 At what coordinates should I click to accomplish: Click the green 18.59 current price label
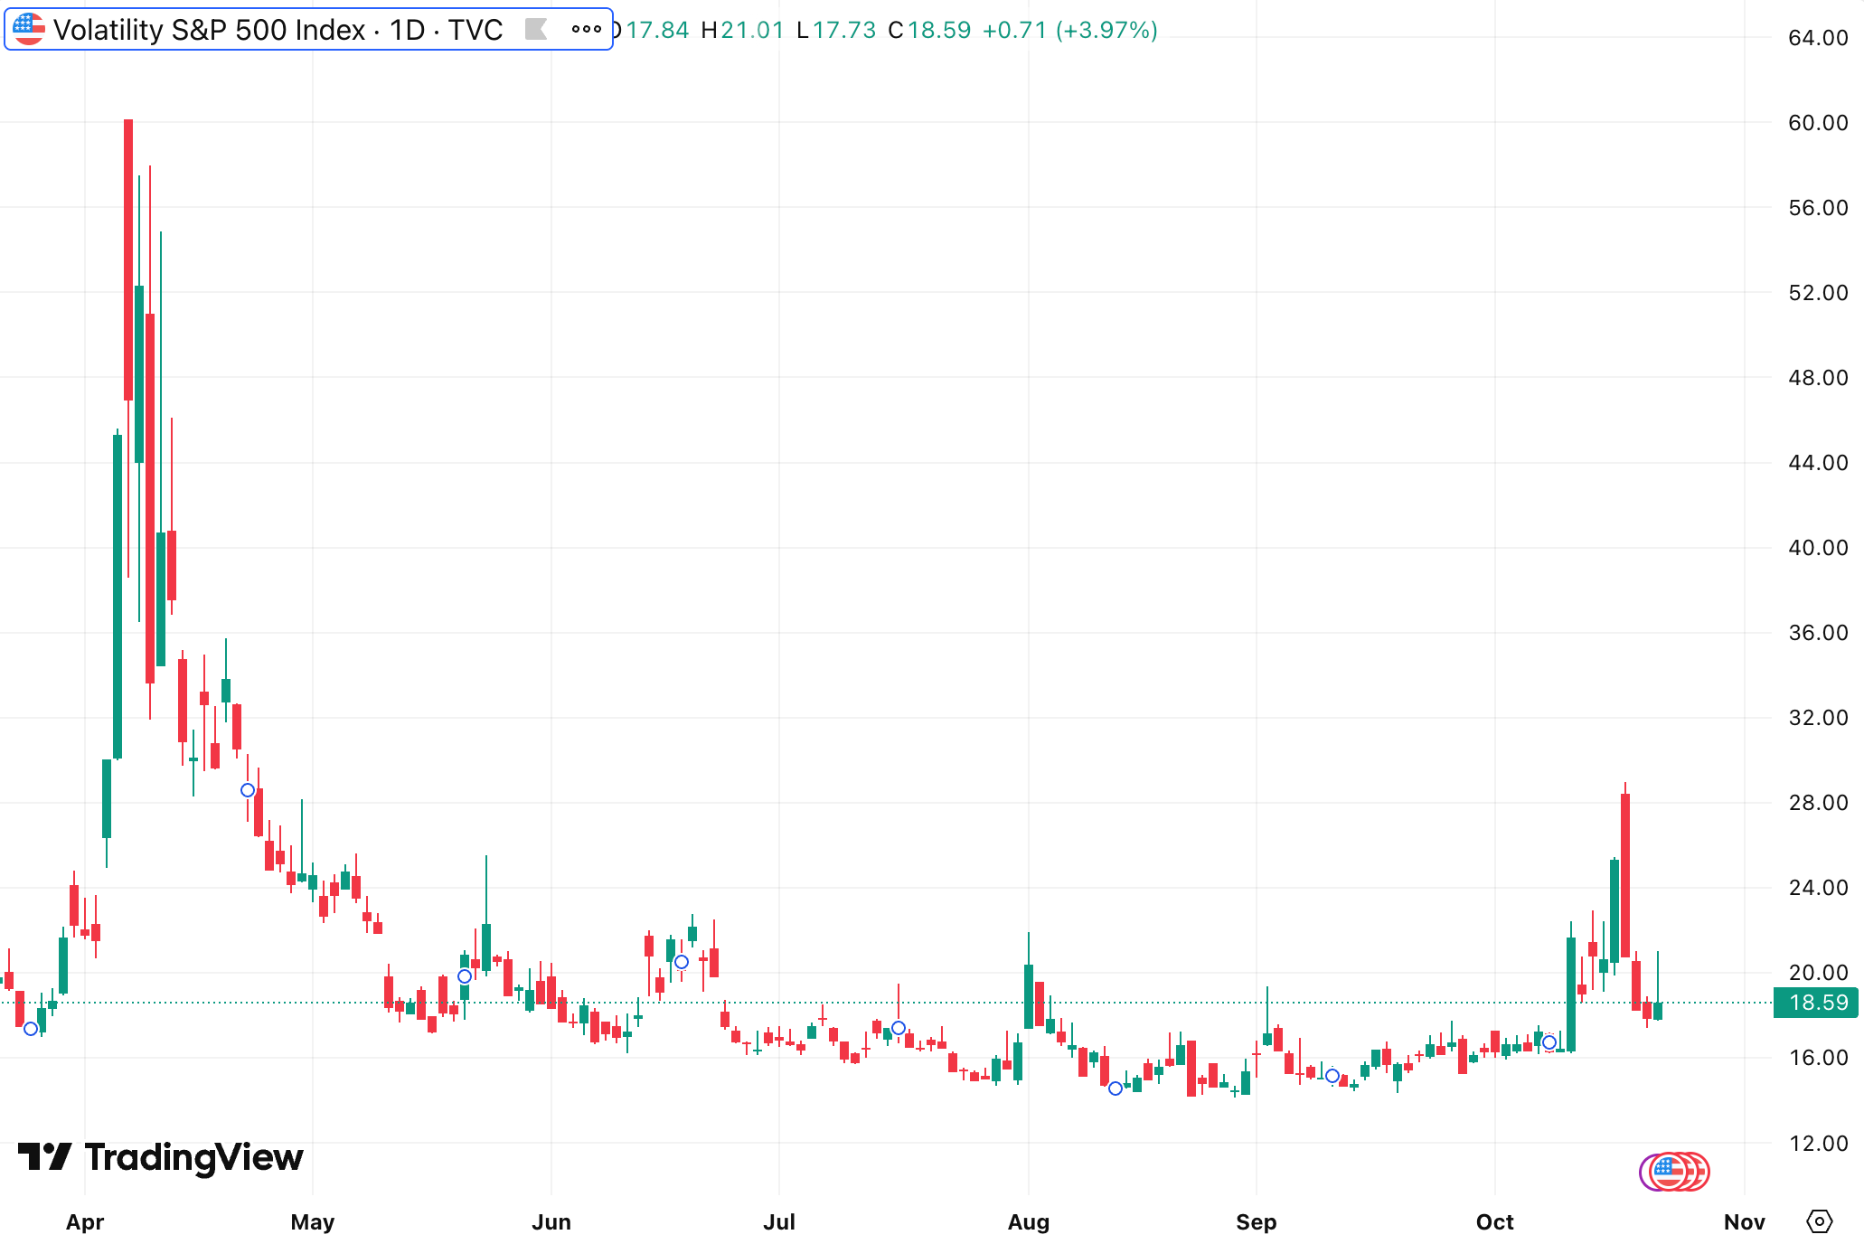pyautogui.click(x=1815, y=1003)
